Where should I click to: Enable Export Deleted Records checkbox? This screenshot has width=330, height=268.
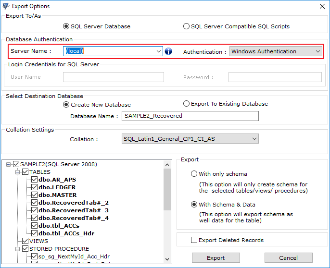pos(194,240)
